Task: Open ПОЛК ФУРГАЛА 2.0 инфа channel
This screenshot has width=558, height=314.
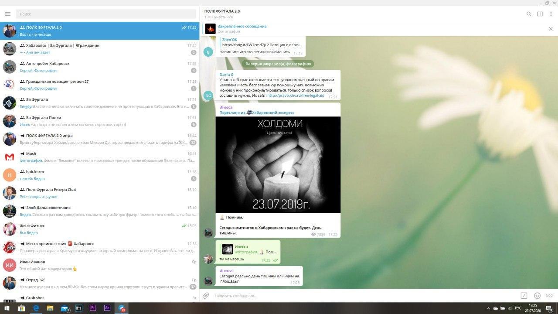Action: click(x=99, y=139)
